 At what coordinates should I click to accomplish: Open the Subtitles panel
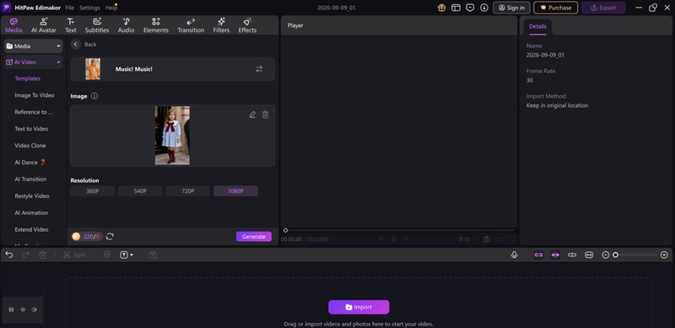[97, 25]
